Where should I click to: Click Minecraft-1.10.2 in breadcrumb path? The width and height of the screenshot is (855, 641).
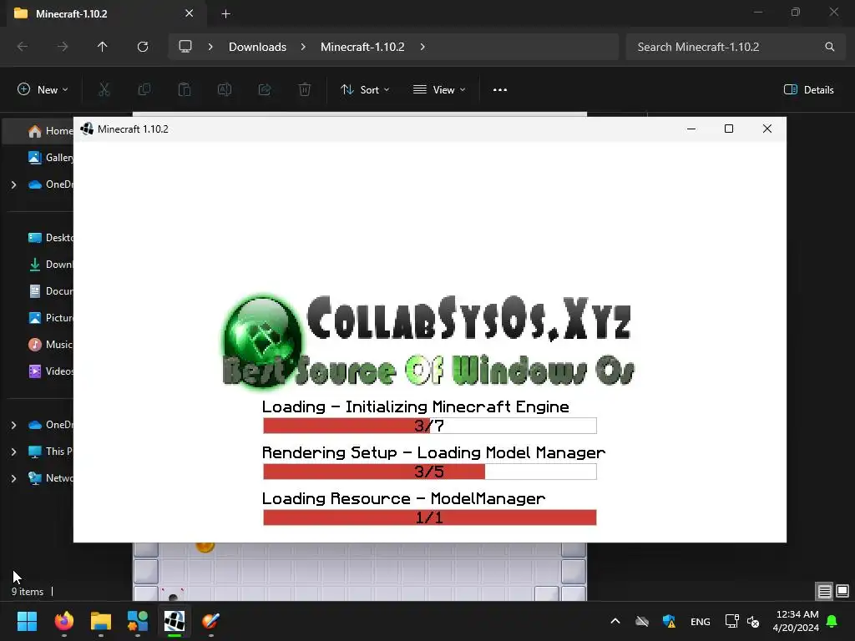362,47
